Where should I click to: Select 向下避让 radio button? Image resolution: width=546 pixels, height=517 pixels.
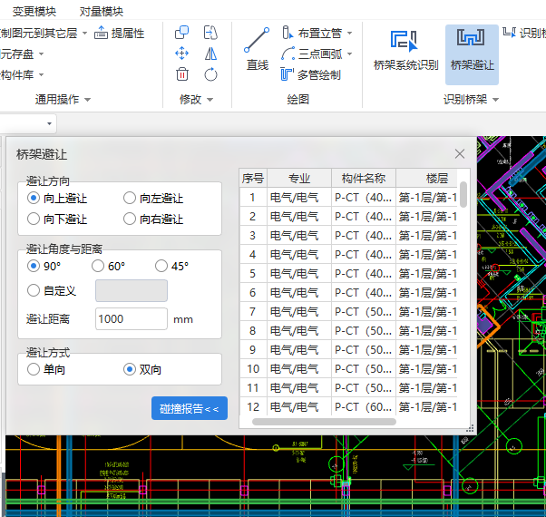click(34, 219)
